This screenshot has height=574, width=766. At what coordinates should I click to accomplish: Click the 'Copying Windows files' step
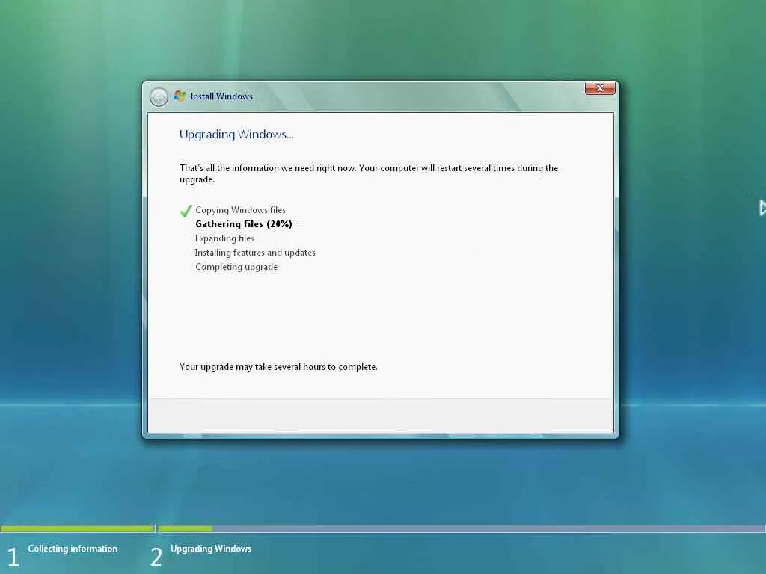click(x=240, y=210)
